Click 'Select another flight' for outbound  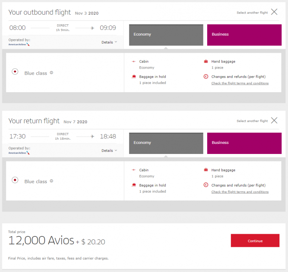click(x=252, y=13)
